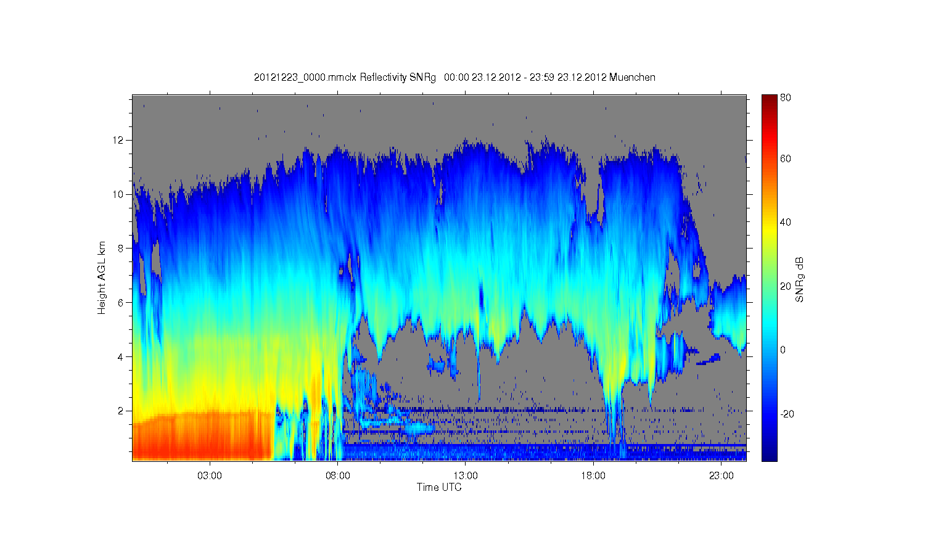
Task: Click the height tick label 4
Action: (121, 356)
